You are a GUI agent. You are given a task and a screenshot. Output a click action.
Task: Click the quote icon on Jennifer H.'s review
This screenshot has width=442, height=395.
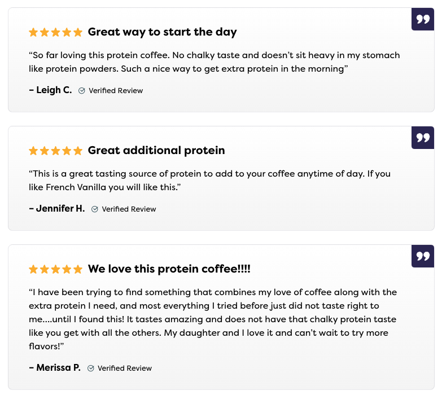pos(423,138)
